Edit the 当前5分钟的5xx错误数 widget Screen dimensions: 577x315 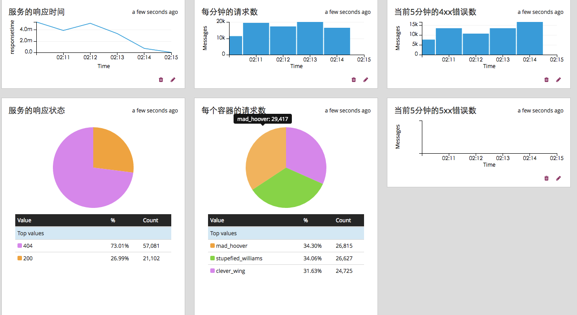(559, 178)
